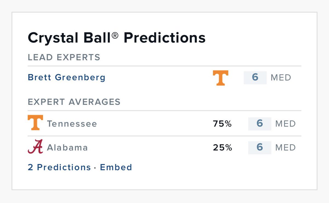This screenshot has width=329, height=203.
Task: Click the MED label in Alabama's row
Action: coord(285,148)
